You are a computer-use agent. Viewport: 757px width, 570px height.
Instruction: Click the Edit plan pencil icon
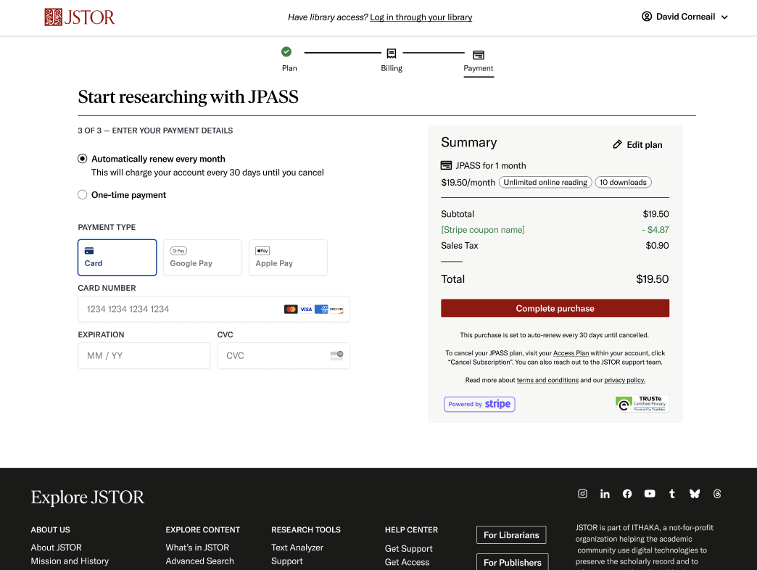(617, 144)
